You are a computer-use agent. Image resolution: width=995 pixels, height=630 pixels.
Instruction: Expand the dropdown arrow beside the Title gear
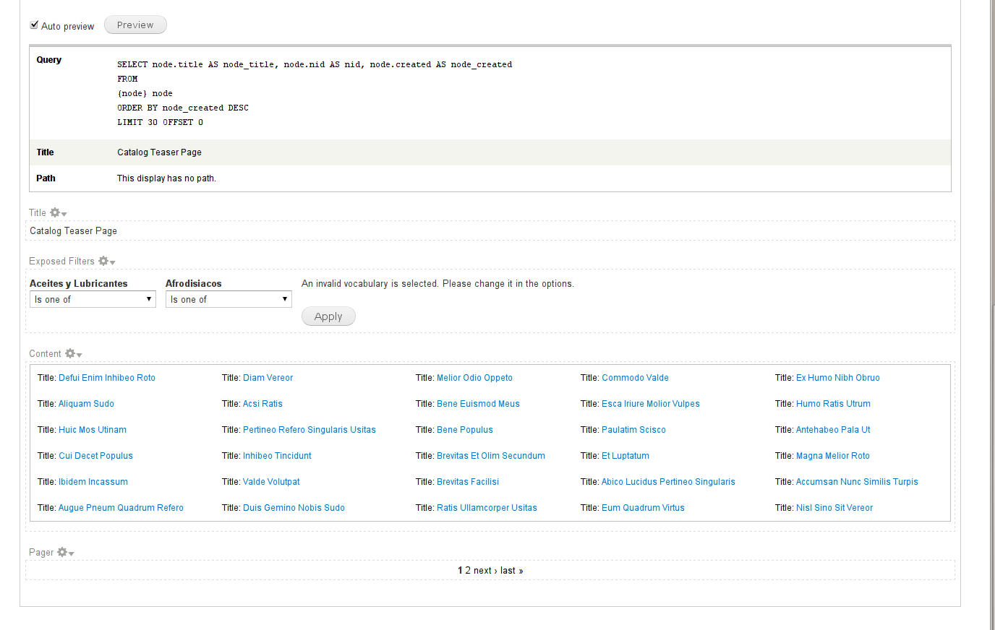(x=65, y=212)
